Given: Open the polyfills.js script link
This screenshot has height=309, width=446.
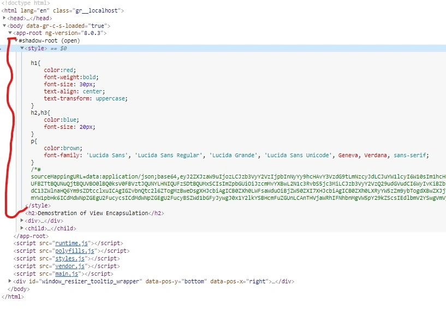Looking at the screenshot, I should point(75,251).
